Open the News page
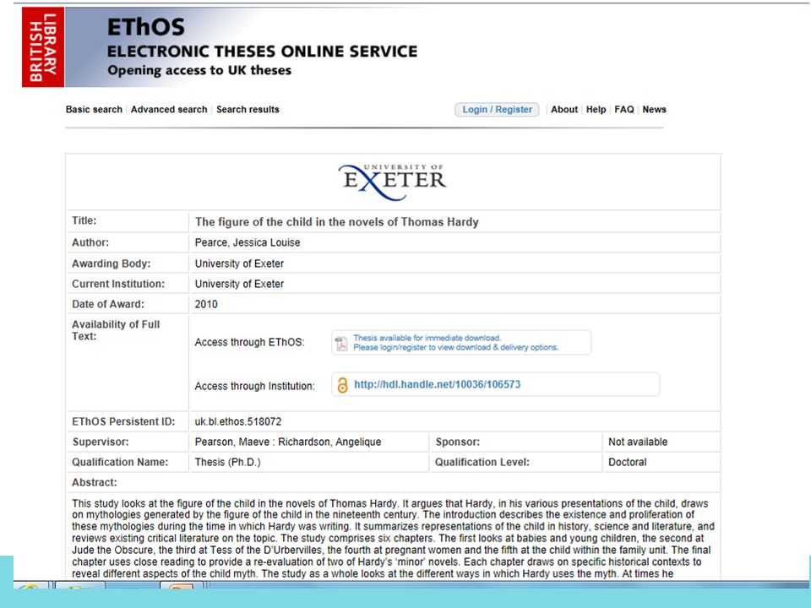Viewport: 811px width, 608px height. pyautogui.click(x=654, y=110)
